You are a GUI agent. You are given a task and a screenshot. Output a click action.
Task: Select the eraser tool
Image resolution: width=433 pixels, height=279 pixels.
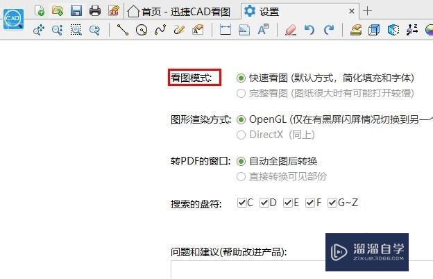(x=291, y=30)
